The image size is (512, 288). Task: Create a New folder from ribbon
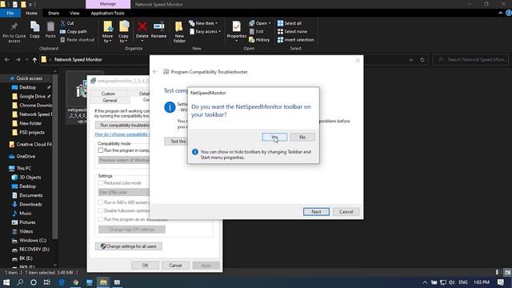(179, 32)
